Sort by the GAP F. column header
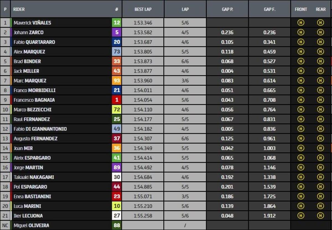The width and height of the screenshot is (332, 230). click(269, 9)
